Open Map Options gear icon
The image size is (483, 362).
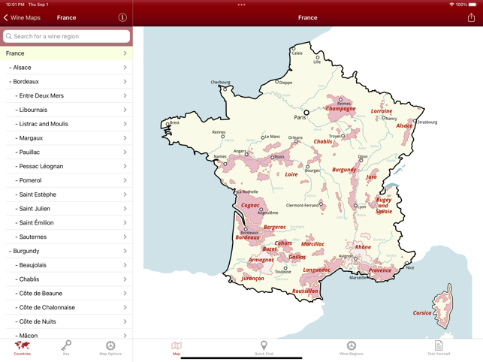(110, 347)
